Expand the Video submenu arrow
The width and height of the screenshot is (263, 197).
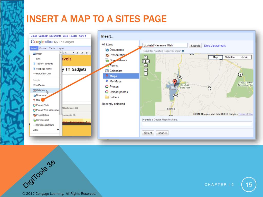[x=58, y=130]
